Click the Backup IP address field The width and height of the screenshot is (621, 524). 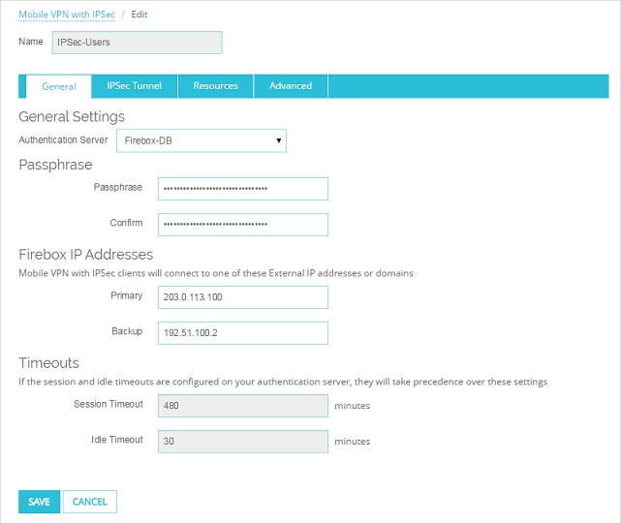[243, 333]
